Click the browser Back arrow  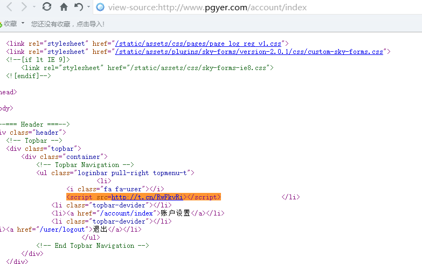[x=9, y=6]
